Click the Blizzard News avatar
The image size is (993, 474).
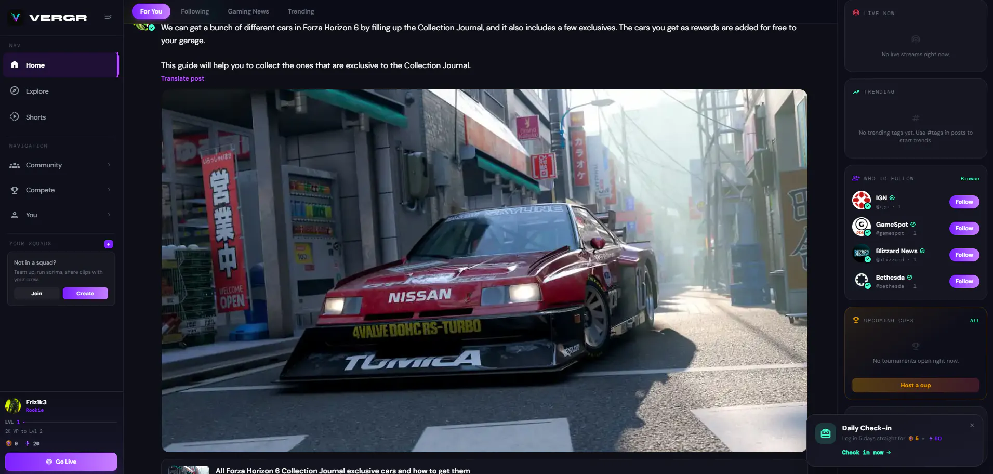[862, 254]
